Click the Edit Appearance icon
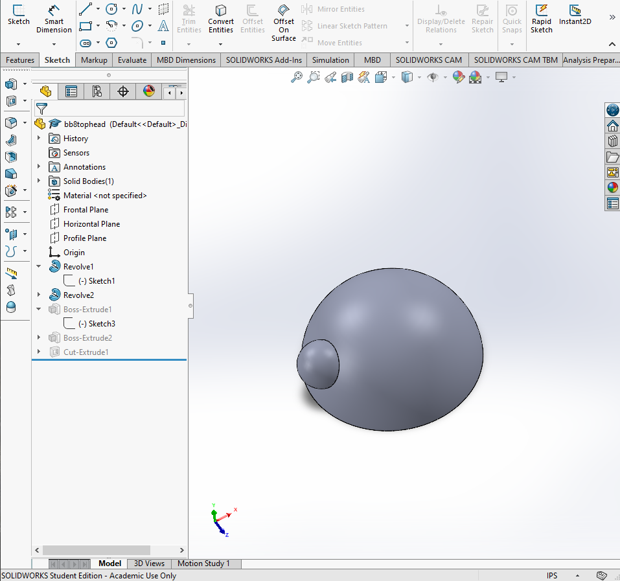The height and width of the screenshot is (581, 620). pyautogui.click(x=459, y=77)
